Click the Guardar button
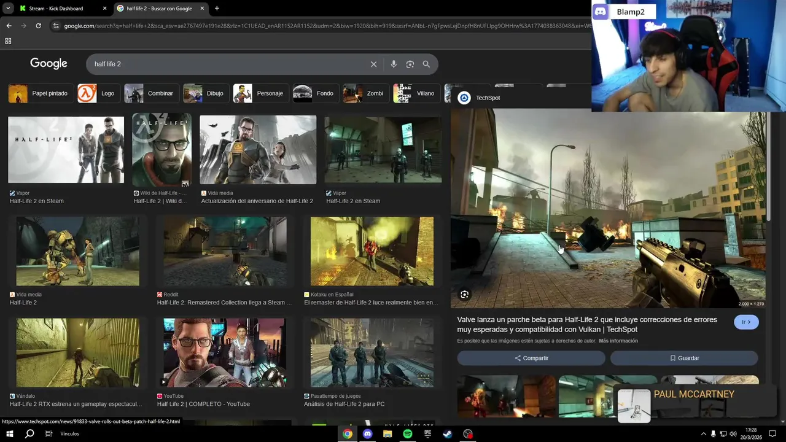The image size is (786, 442). (x=684, y=358)
